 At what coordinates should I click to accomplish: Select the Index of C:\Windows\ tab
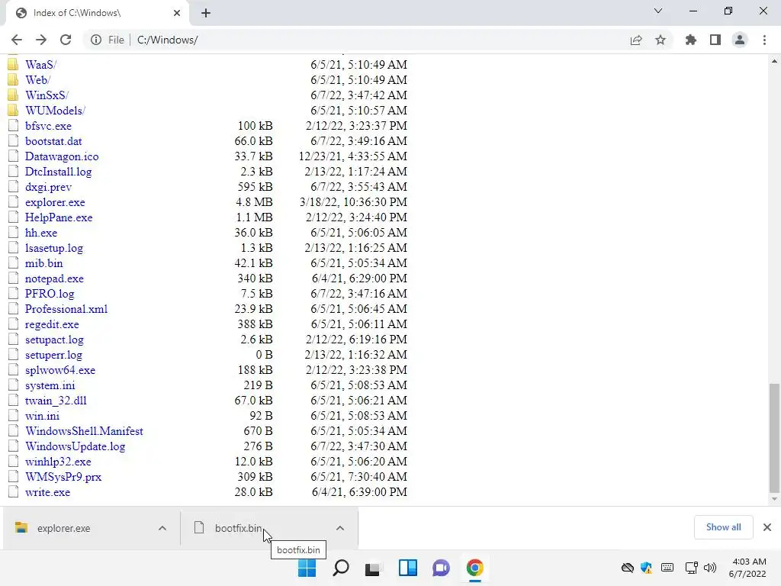click(97, 13)
